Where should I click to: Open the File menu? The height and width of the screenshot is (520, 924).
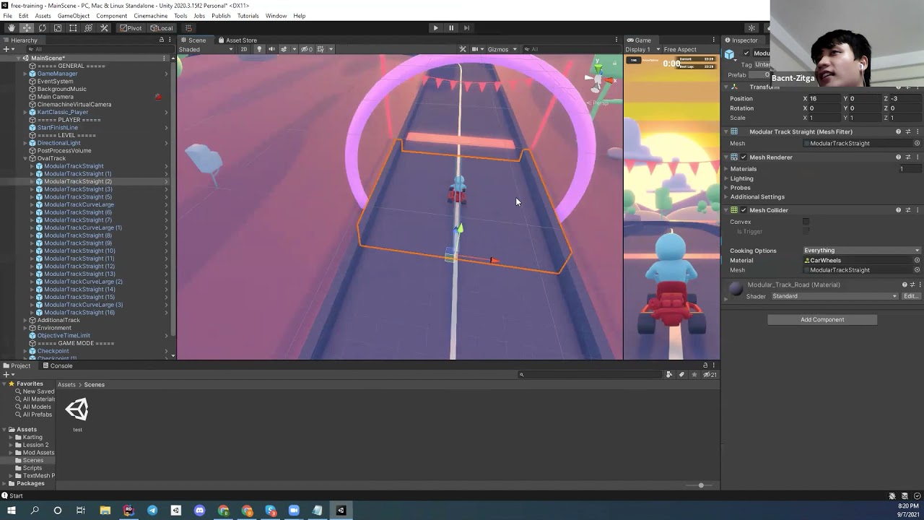pyautogui.click(x=7, y=16)
